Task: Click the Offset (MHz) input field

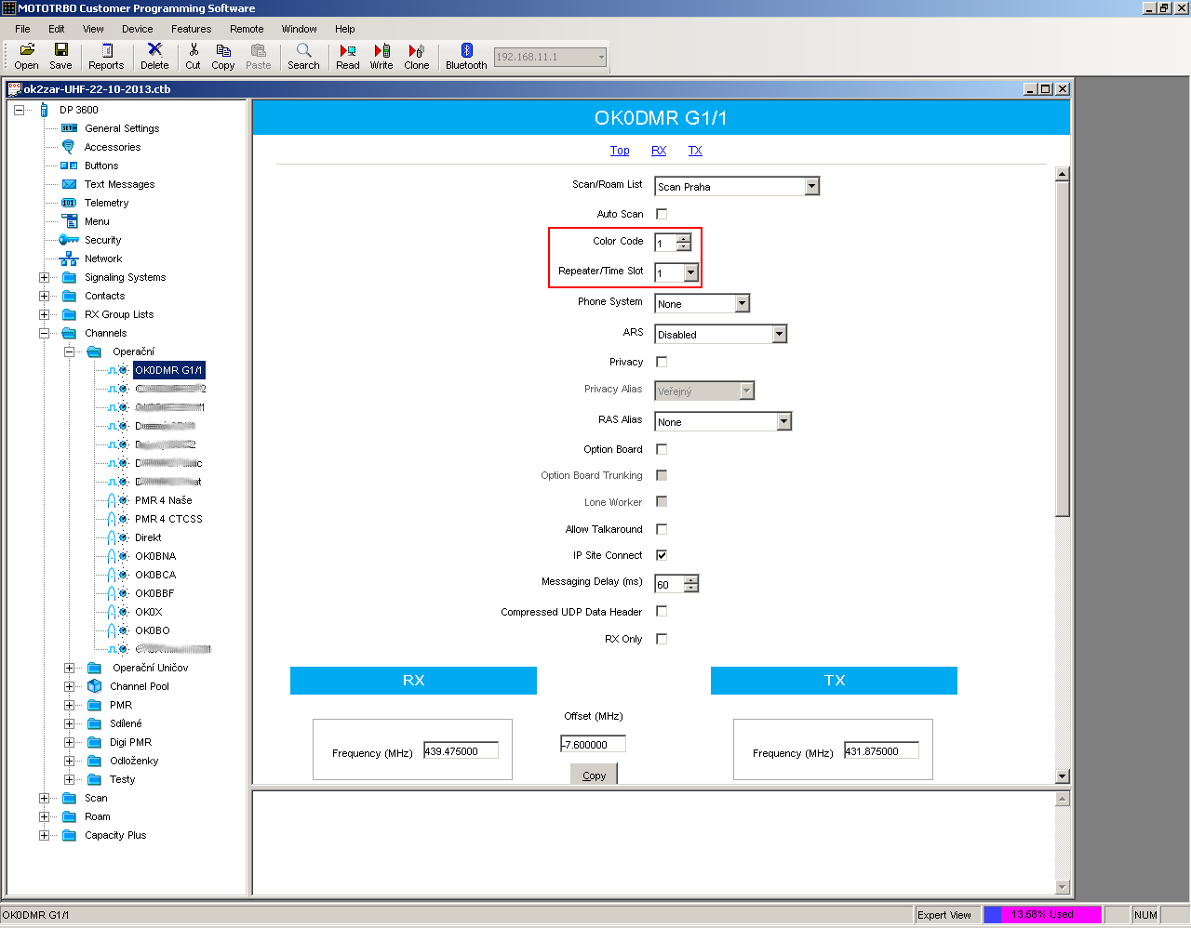Action: point(593,744)
